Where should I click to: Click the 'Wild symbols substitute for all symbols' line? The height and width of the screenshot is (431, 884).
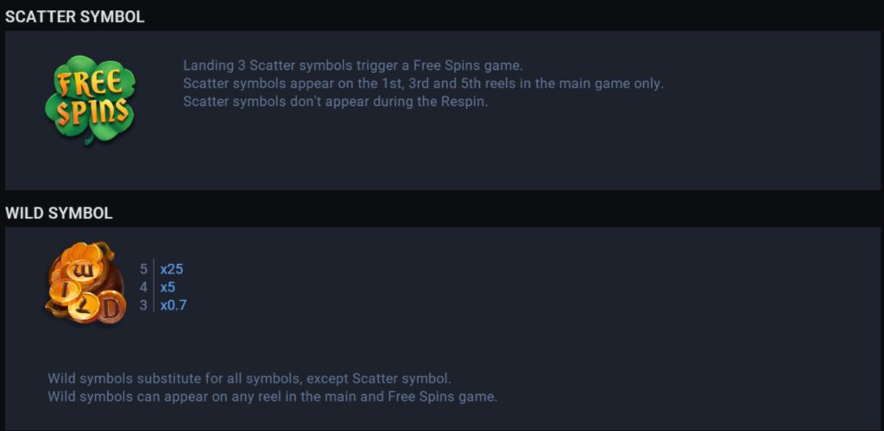[x=249, y=378]
